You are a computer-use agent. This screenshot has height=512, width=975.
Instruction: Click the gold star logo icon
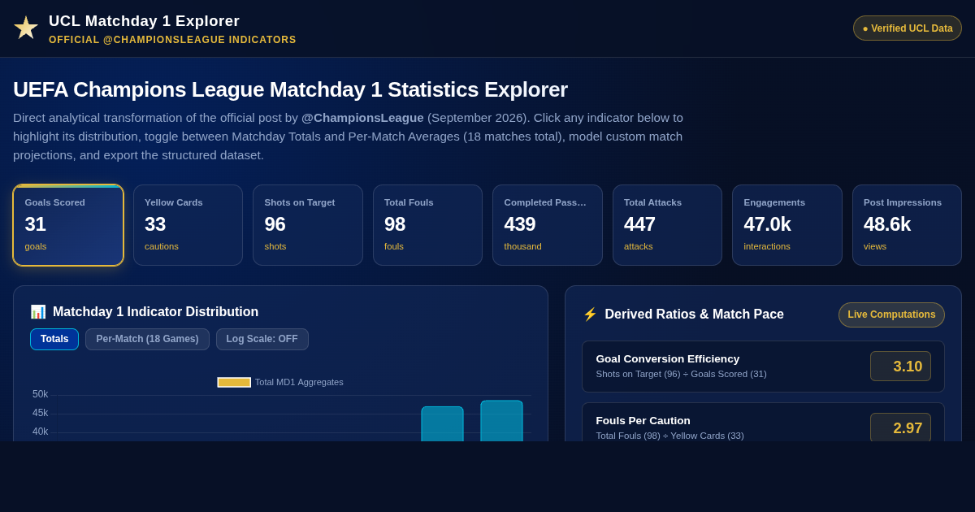click(x=26, y=28)
